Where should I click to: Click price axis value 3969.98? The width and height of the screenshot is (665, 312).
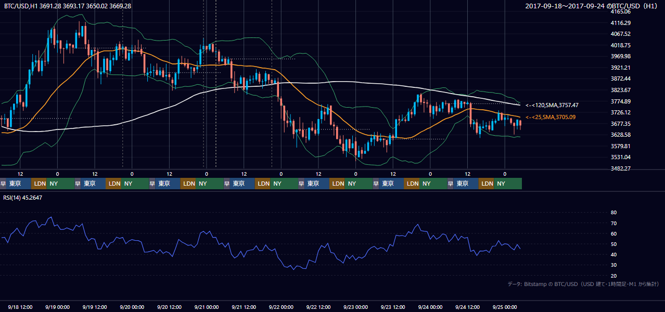coord(620,56)
